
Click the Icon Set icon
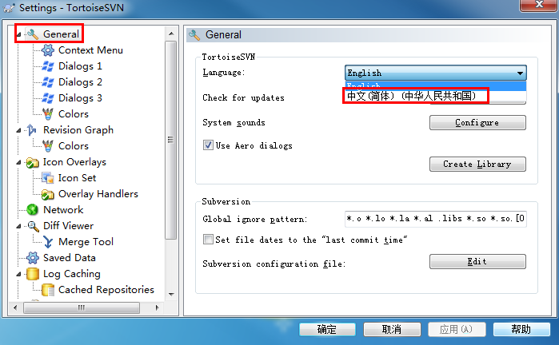pos(48,178)
